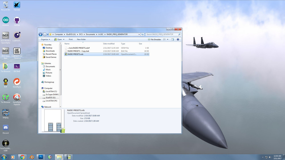The image size is (285, 160).
Task: Switch to File Explorer taskbar button
Action: (59, 157)
